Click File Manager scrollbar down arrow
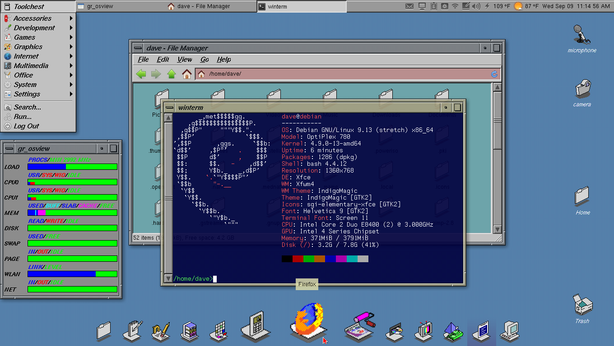This screenshot has width=614, height=346. click(497, 229)
